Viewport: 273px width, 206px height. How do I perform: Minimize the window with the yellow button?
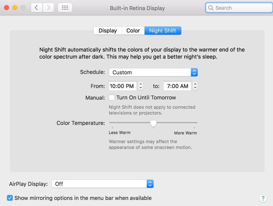click(x=15, y=8)
